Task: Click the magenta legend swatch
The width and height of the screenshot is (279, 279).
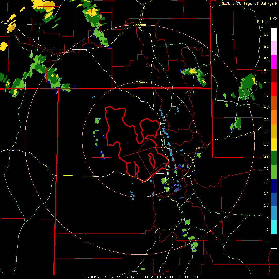Action: [x=274, y=62]
